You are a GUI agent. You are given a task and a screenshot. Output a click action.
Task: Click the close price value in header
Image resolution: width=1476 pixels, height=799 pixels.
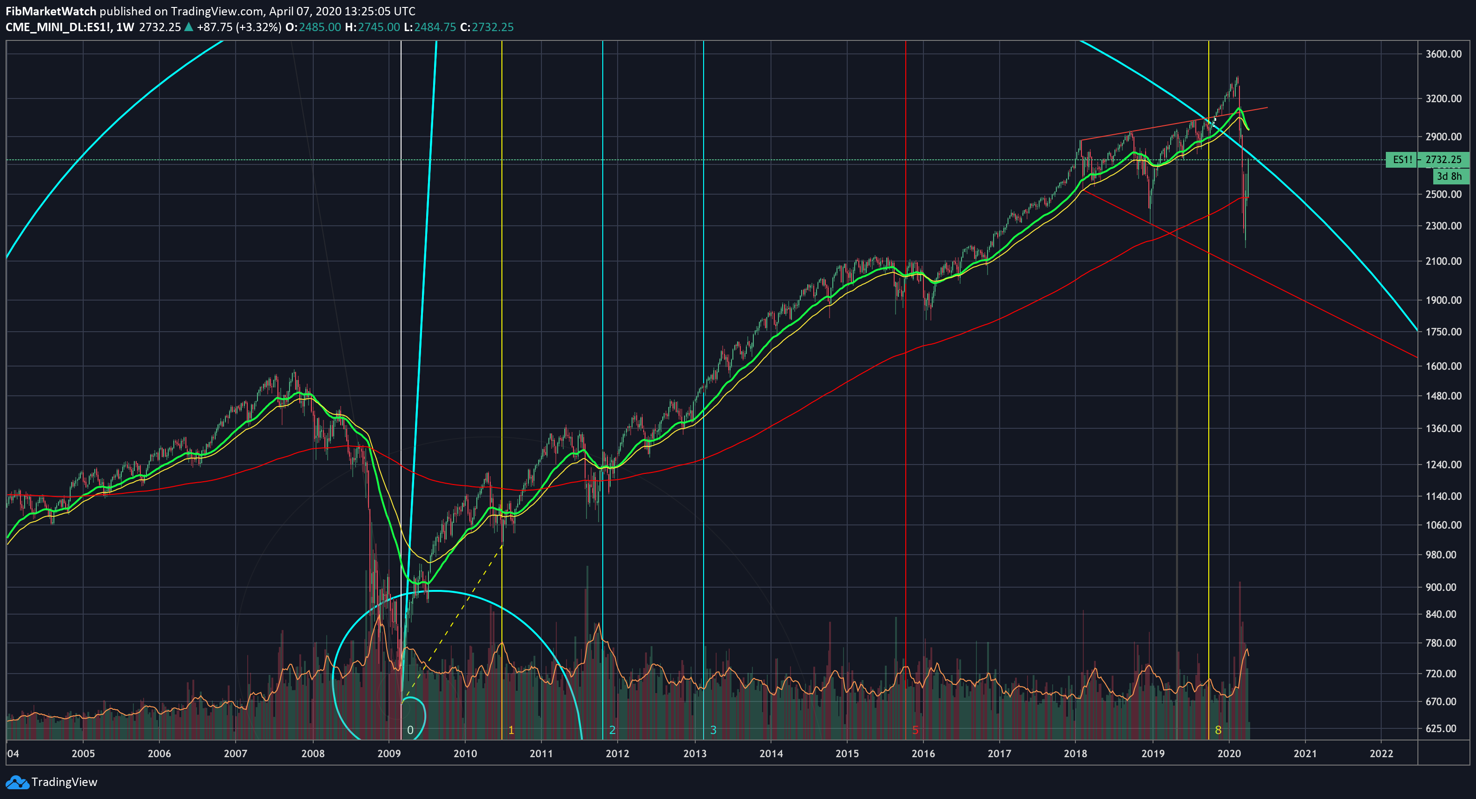click(493, 27)
